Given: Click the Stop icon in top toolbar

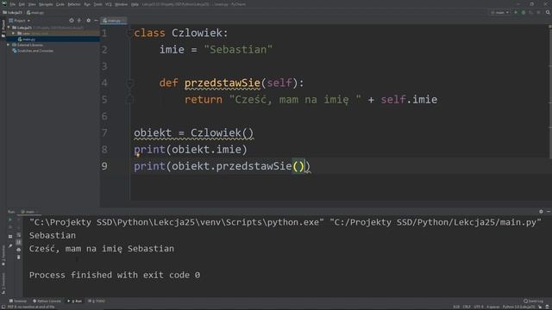Looking at the screenshot, I should pos(538,13).
